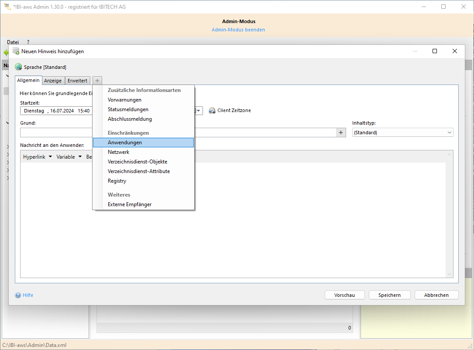
Task: Expand the Variable dropdown arrow
Action: 80,157
